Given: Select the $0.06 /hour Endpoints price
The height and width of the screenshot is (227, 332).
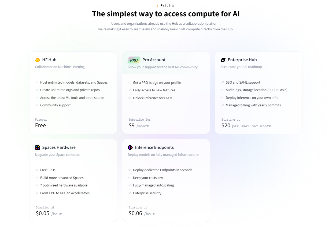Looking at the screenshot, I should point(142,214).
